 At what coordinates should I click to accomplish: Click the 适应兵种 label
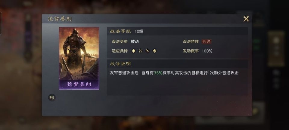click(x=120, y=51)
